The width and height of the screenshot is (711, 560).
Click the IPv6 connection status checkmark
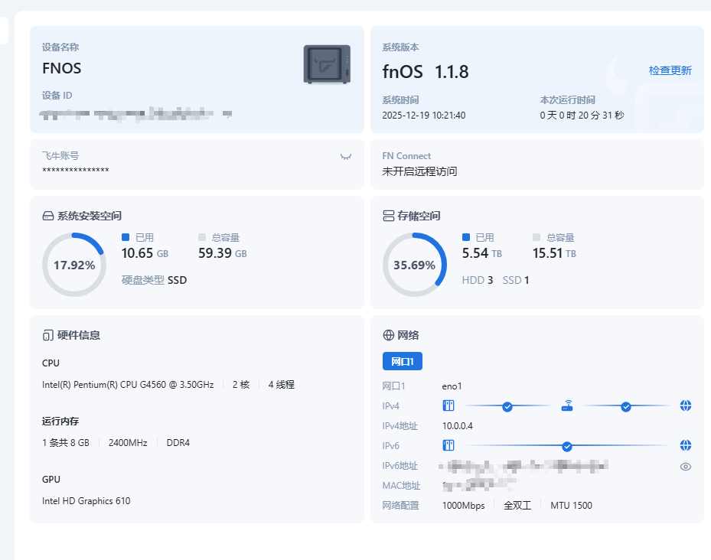(x=567, y=446)
